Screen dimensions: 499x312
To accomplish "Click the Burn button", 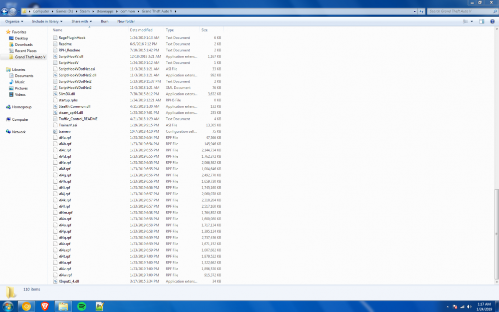I will (x=105, y=21).
